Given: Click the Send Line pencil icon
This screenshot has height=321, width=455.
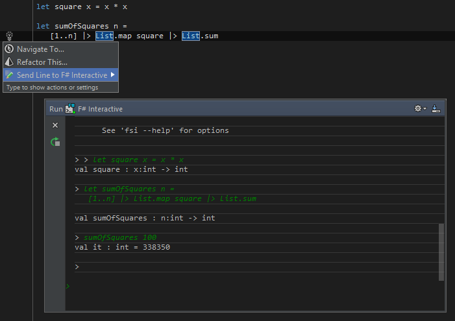Looking at the screenshot, I should 9,75.
